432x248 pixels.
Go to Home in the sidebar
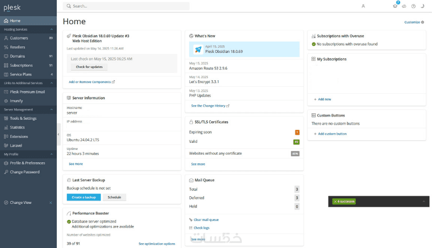pos(29,20)
